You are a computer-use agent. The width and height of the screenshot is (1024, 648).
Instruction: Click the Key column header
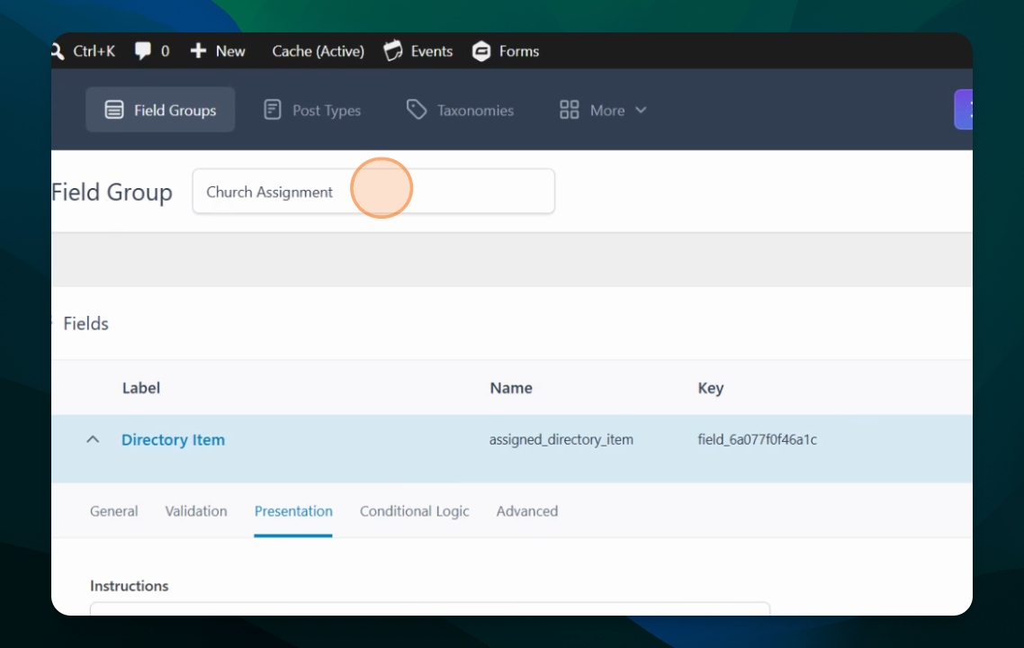click(x=711, y=388)
